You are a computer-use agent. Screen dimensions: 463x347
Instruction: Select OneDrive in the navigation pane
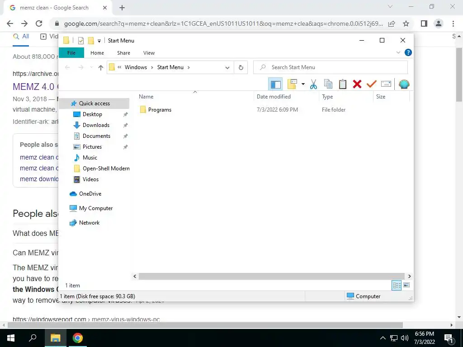90,194
